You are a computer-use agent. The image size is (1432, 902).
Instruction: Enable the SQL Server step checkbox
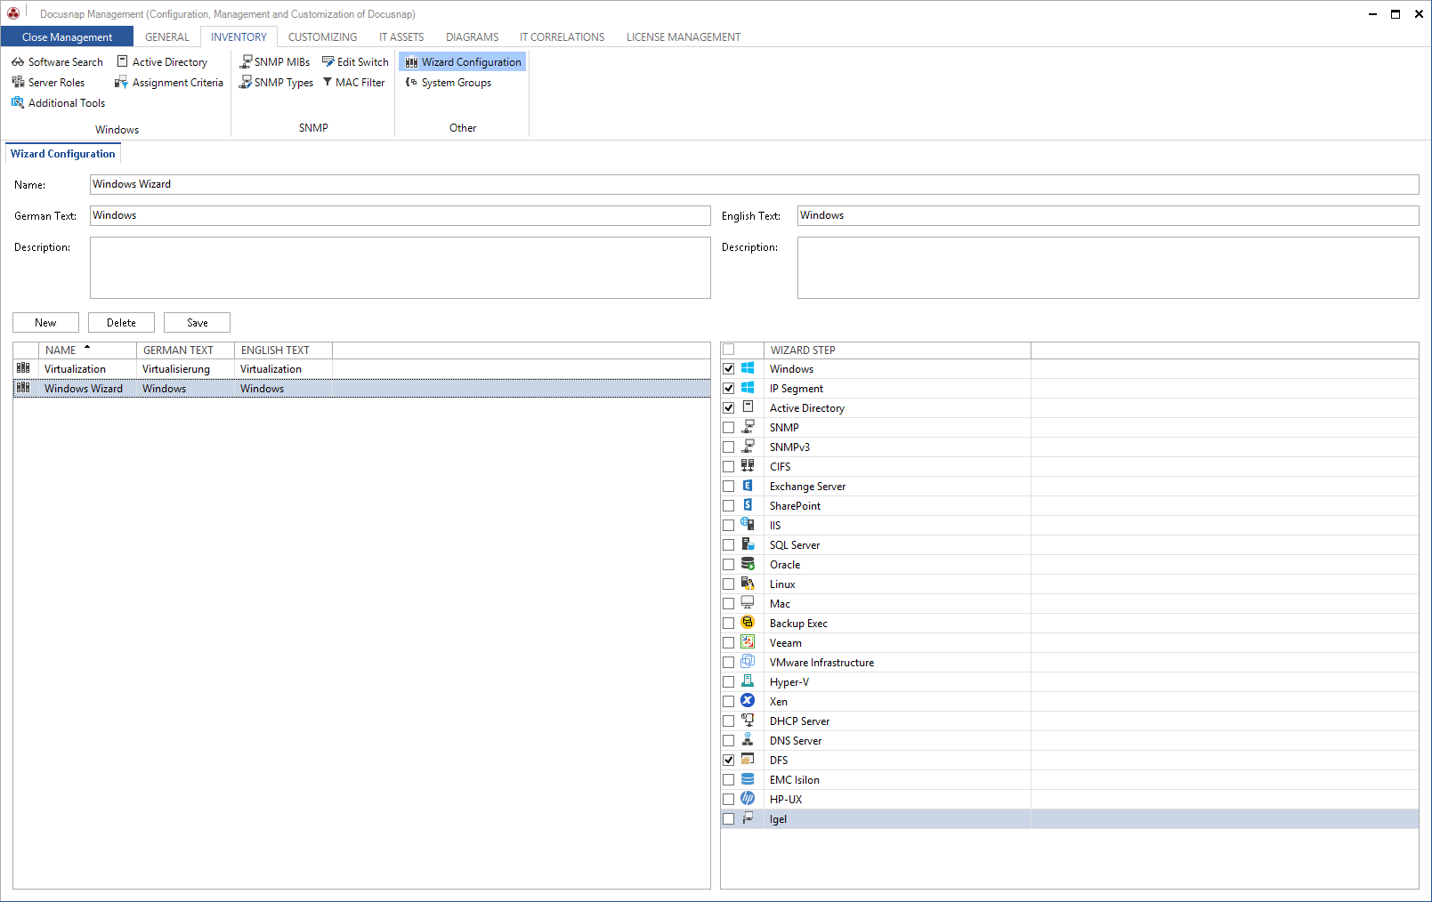[729, 544]
